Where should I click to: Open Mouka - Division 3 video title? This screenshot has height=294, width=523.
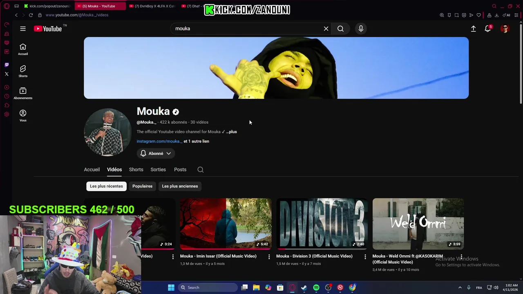pos(314,256)
